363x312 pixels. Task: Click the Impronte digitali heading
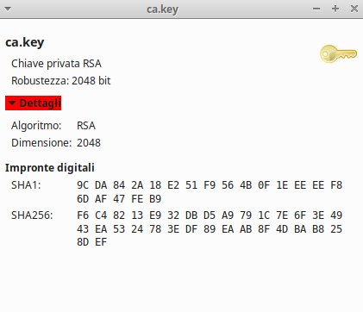[x=50, y=168]
